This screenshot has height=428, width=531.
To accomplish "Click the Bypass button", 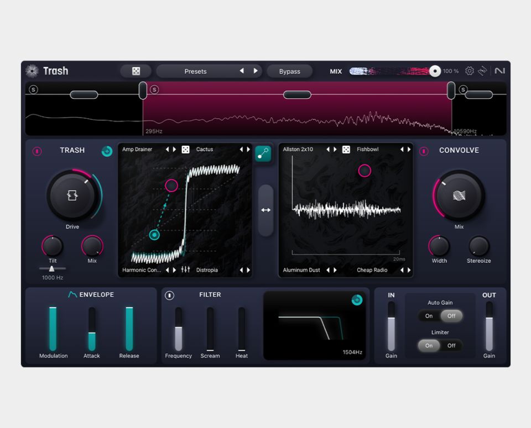I will point(289,71).
